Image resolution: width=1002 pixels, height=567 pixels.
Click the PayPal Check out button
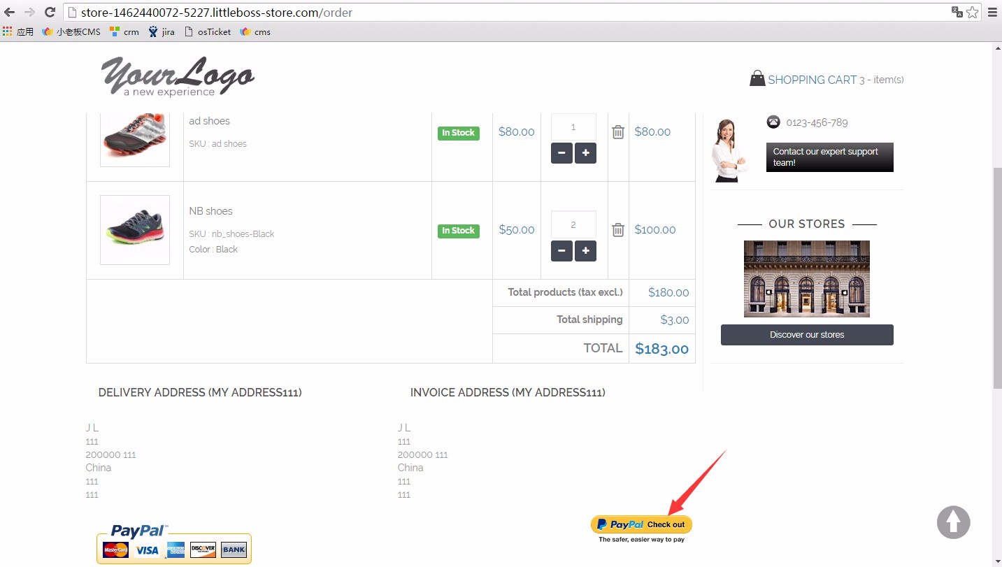641,524
